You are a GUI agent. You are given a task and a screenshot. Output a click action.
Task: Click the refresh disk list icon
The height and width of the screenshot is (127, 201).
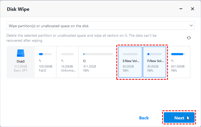pos(189,38)
